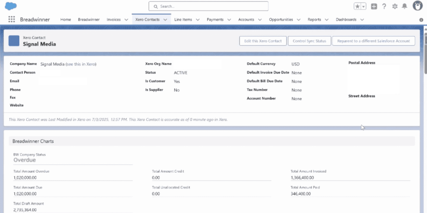Open the Invoices tab
Image resolution: width=427 pixels, height=213 pixels.
113,20
